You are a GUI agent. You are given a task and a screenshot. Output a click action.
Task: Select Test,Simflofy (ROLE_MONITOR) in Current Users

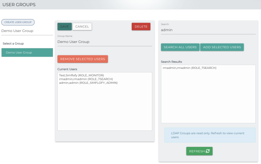coord(81,75)
